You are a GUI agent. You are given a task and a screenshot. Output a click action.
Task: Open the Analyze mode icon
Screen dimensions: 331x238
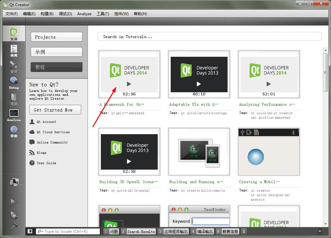click(14, 115)
